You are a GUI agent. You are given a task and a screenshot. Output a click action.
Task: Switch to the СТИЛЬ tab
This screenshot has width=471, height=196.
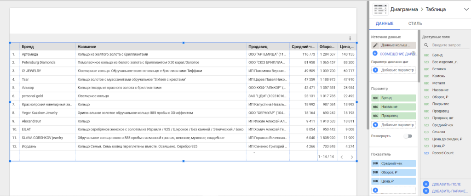click(415, 23)
